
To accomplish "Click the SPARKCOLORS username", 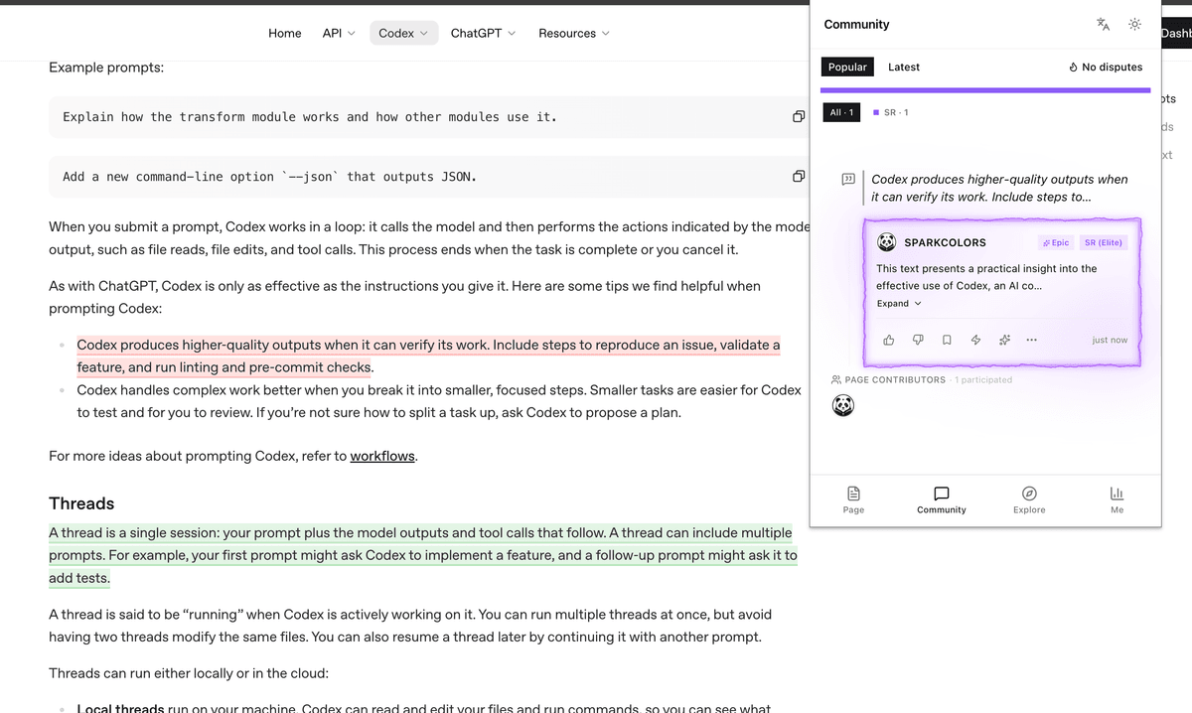I will [945, 242].
